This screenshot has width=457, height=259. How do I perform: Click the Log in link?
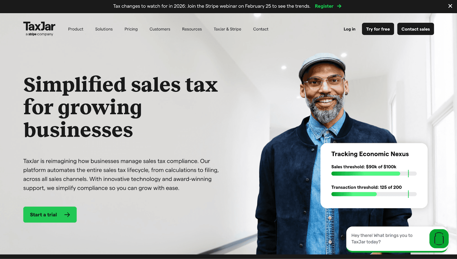tap(350, 29)
